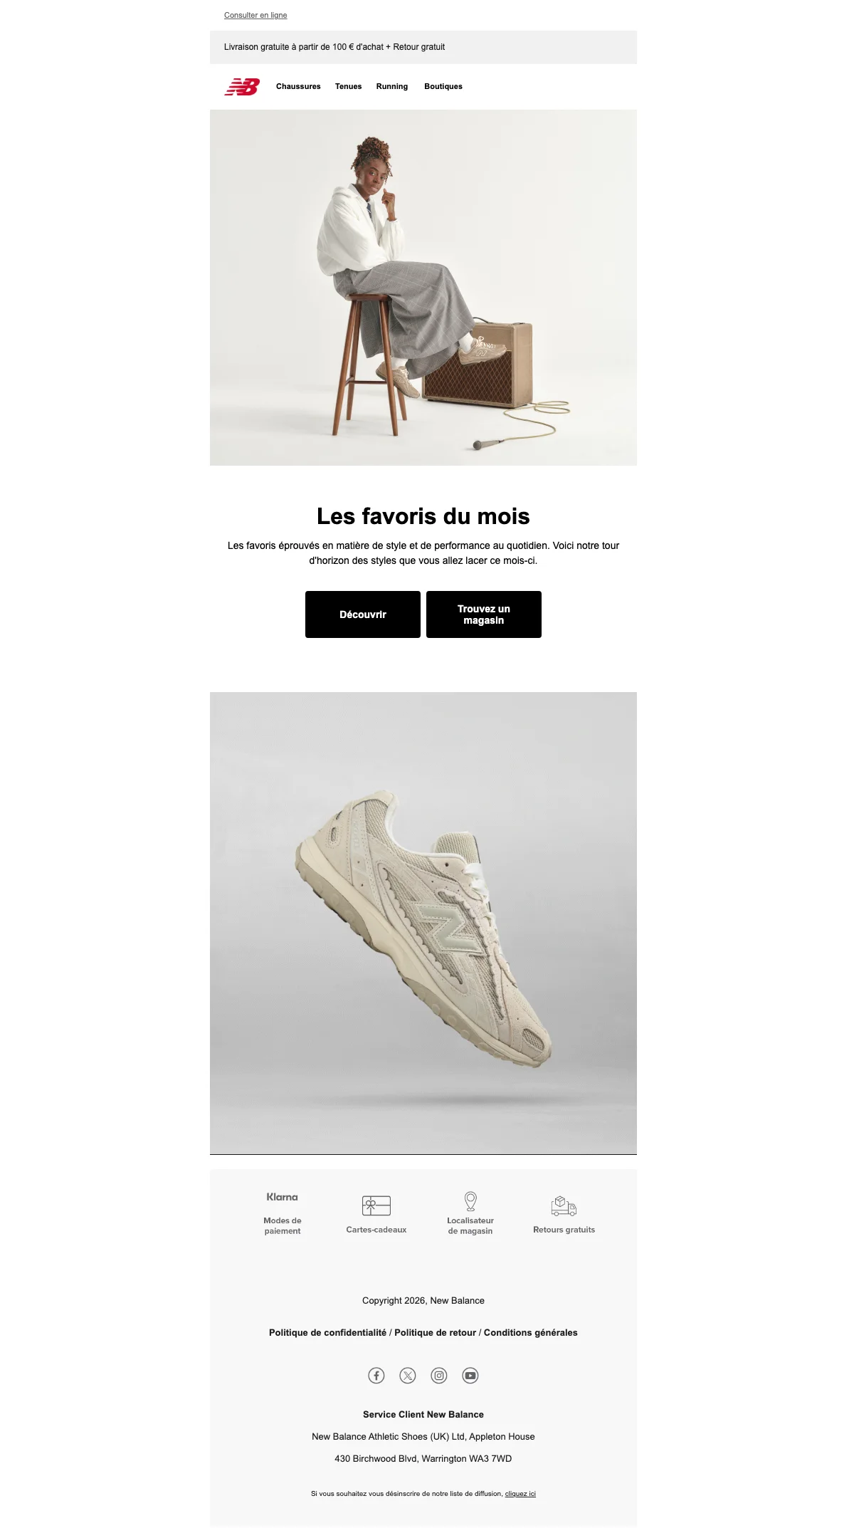Open the Tenues menu item
This screenshot has width=854, height=1528.
349,86
